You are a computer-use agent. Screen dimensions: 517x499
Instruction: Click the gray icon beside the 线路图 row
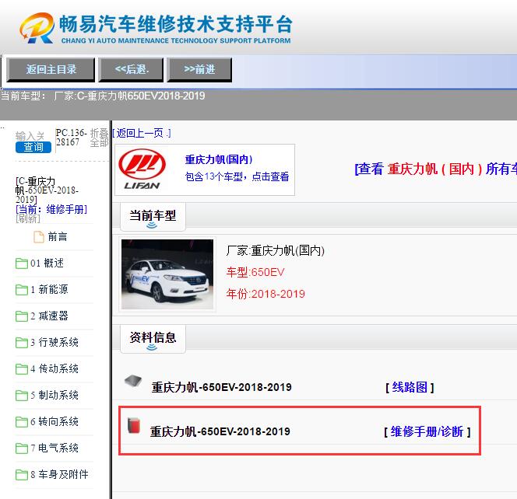133,381
